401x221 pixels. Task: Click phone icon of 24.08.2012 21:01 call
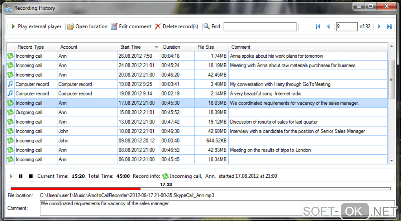[x=10, y=66]
